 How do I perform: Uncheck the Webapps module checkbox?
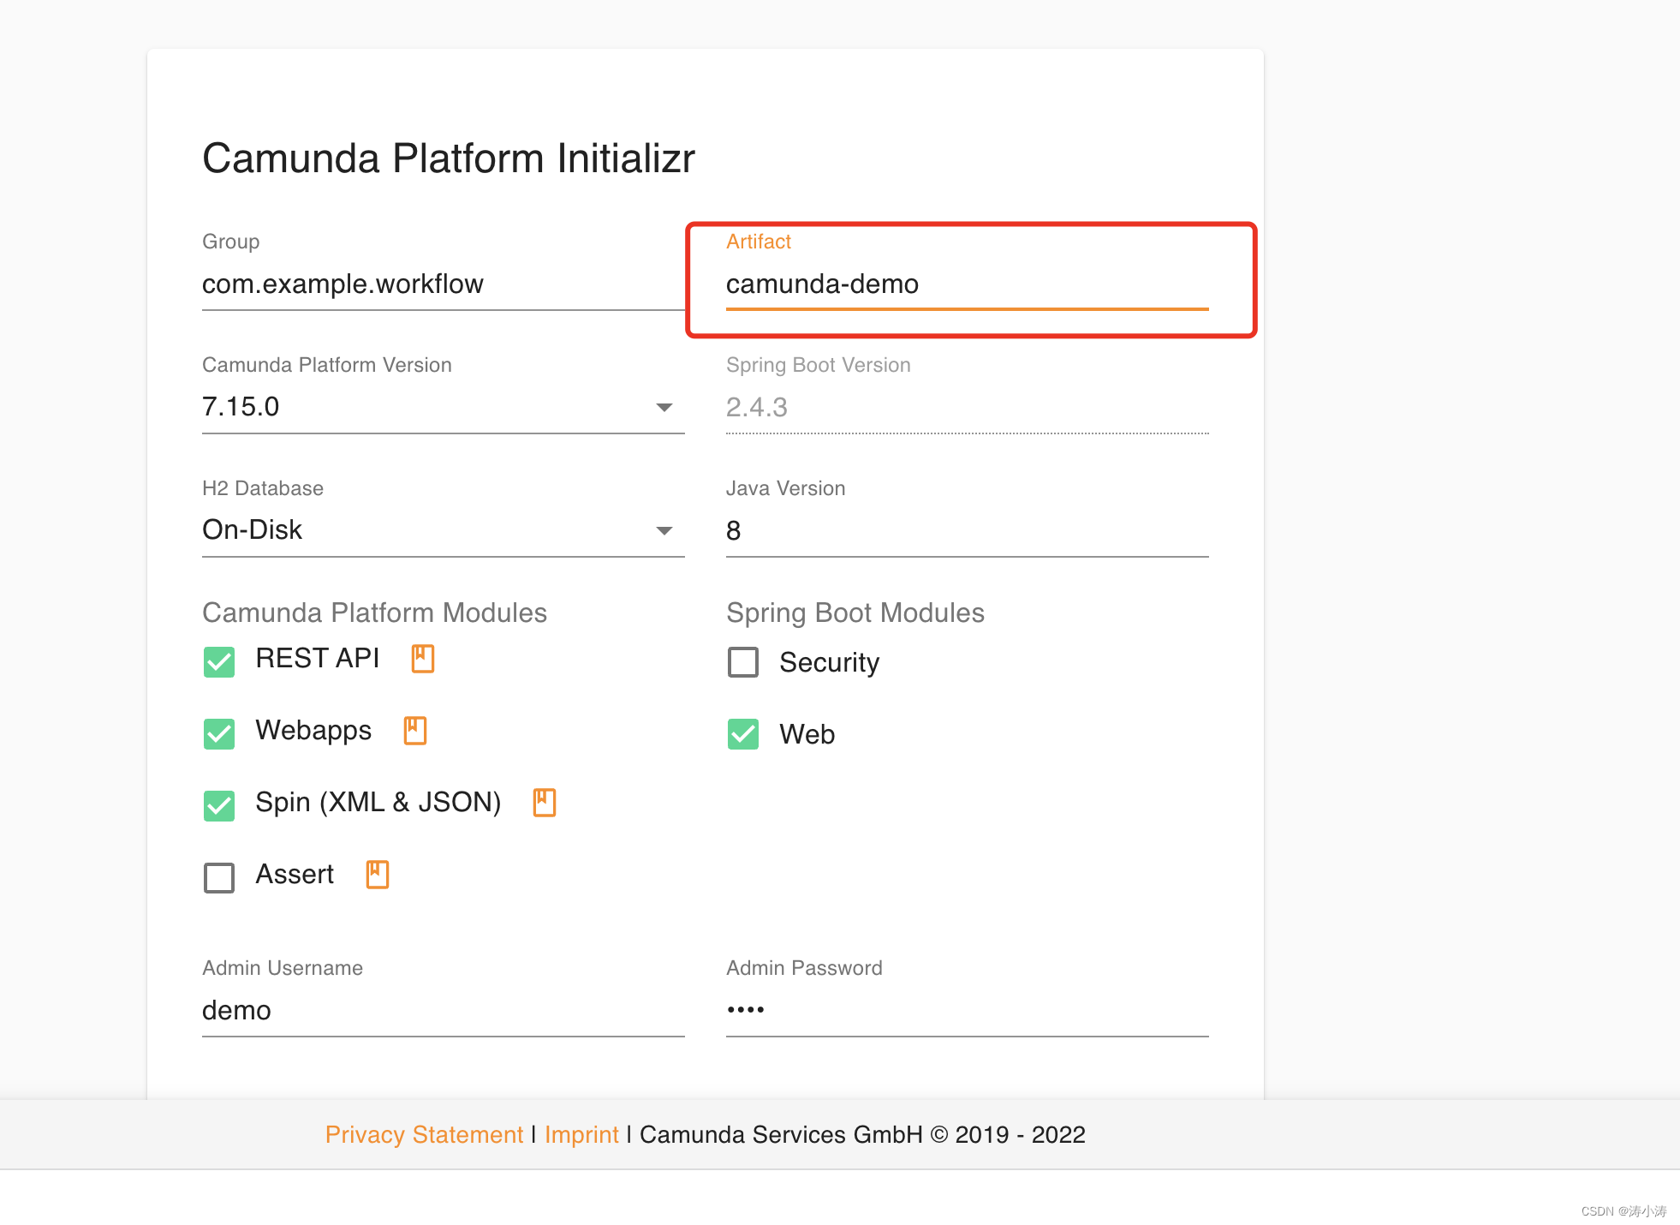pos(219,733)
